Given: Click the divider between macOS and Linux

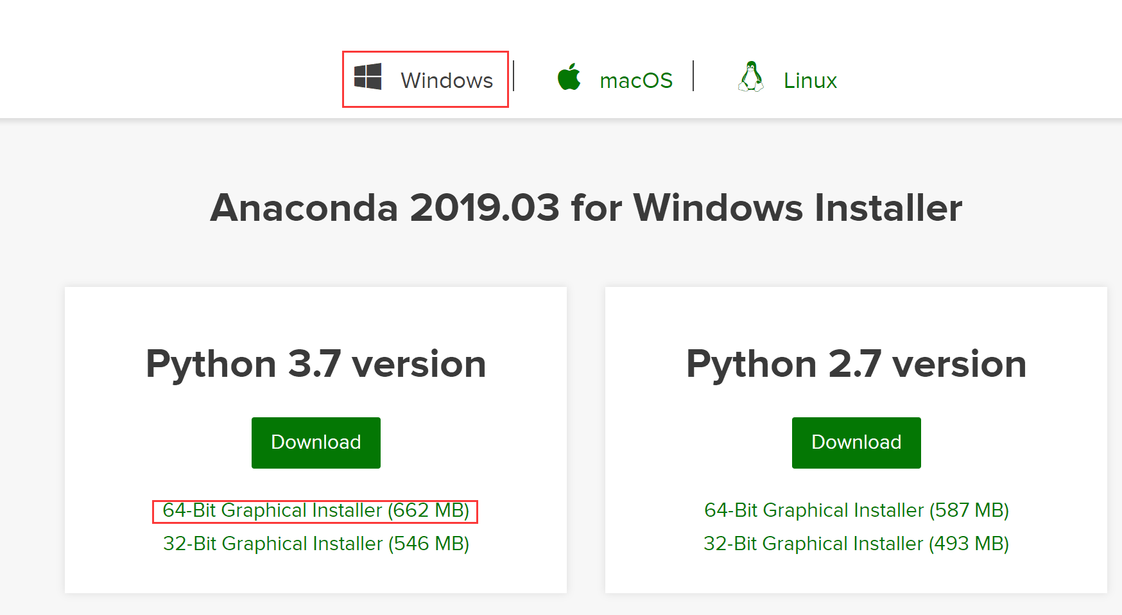Looking at the screenshot, I should point(693,76).
